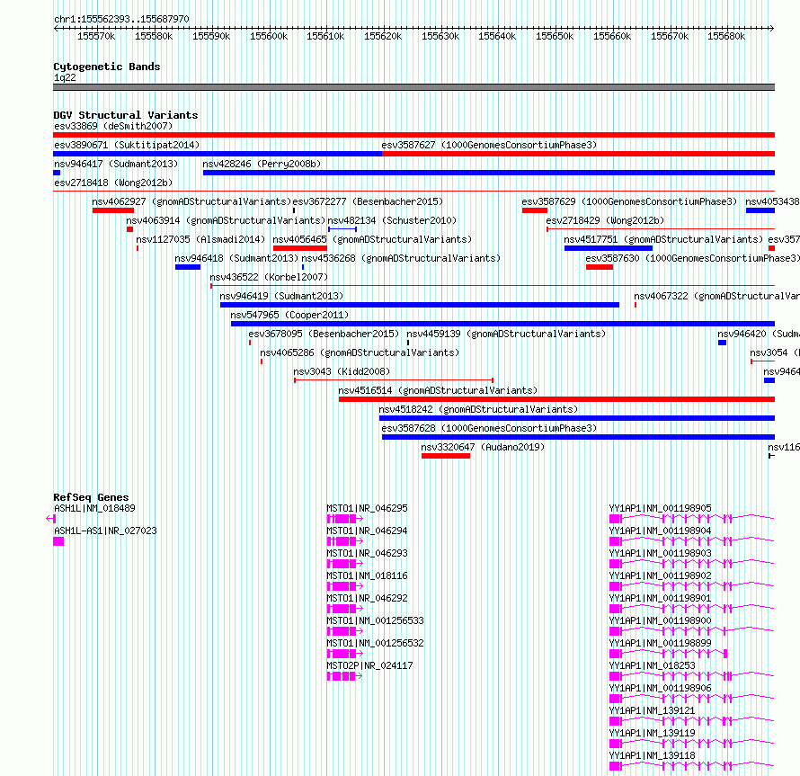The width and height of the screenshot is (800, 776).
Task: Click the Cytogenetic Bands track title
Action: tap(107, 67)
